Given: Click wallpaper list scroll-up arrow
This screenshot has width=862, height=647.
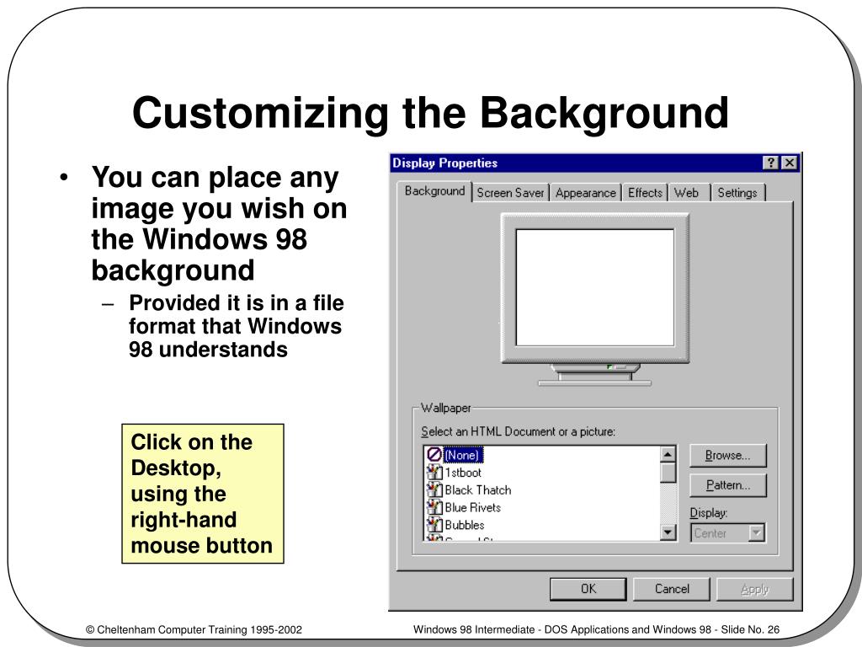Looking at the screenshot, I should pyautogui.click(x=668, y=454).
